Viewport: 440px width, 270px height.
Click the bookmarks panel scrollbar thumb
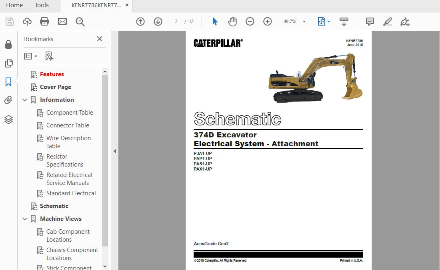[105, 161]
